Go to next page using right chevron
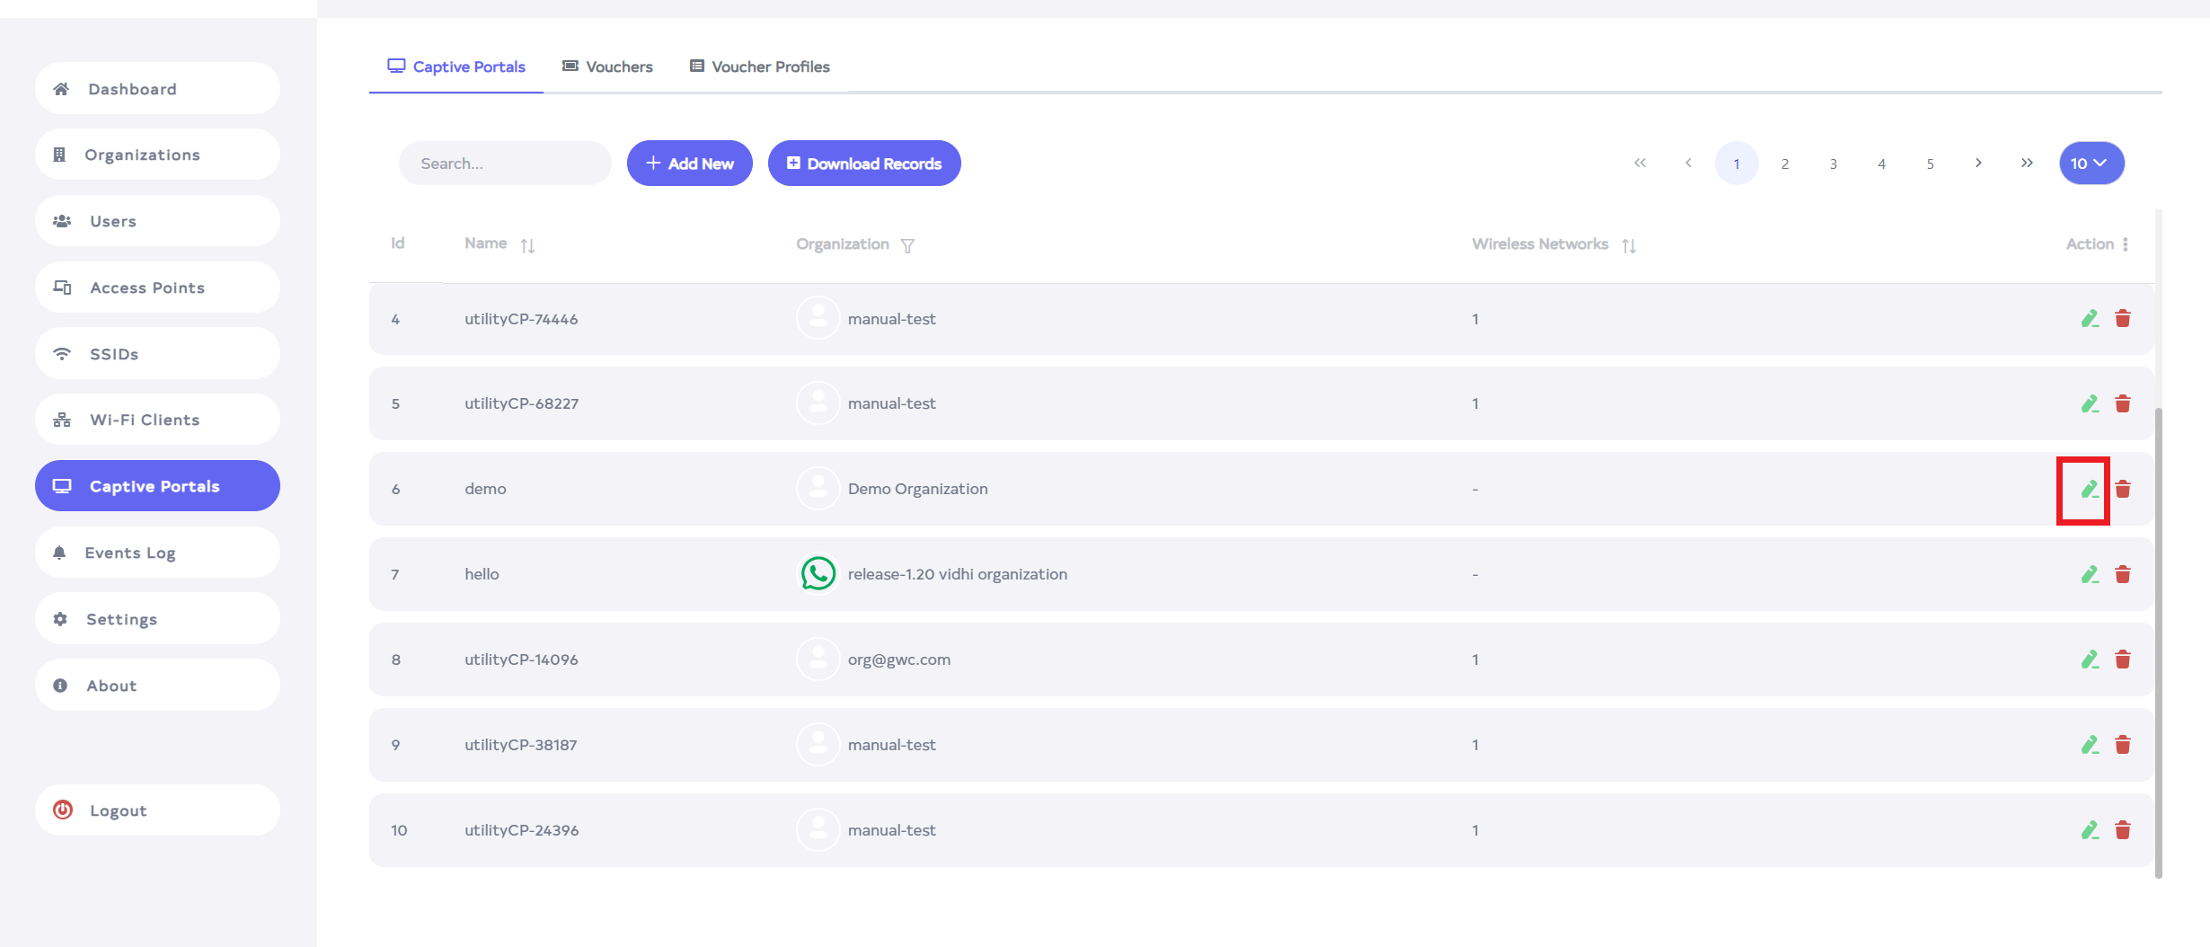 [x=1978, y=164]
